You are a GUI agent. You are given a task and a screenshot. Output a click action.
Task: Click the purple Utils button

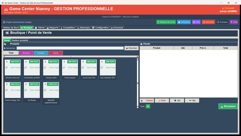196,22
